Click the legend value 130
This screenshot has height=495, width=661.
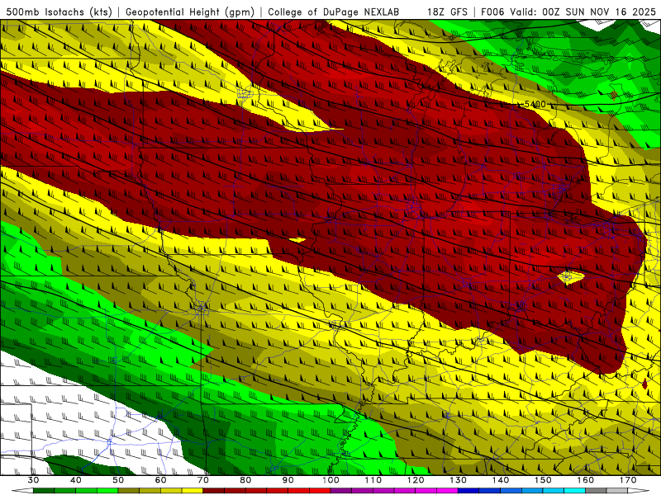pos(458,480)
